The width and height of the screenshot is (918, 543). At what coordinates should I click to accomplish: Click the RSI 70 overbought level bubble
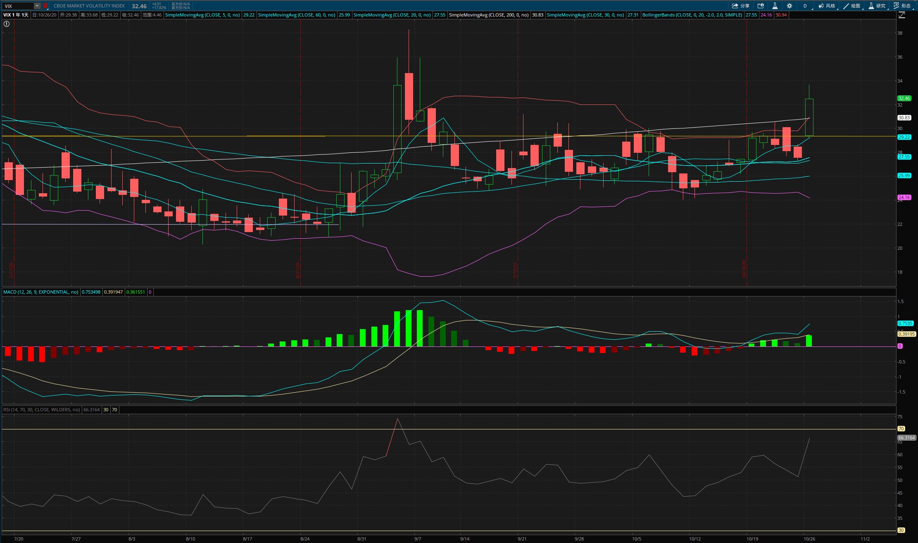[x=901, y=429]
